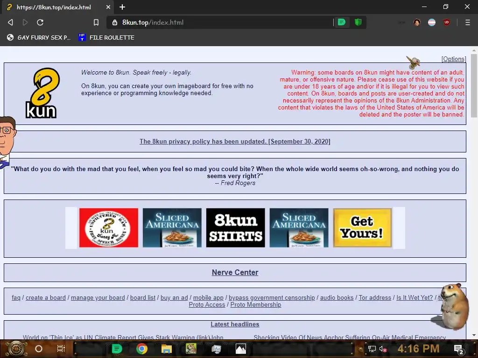Open the World on 'Thin Ice' headline
Image resolution: width=478 pixels, height=358 pixels.
pyautogui.click(x=123, y=337)
